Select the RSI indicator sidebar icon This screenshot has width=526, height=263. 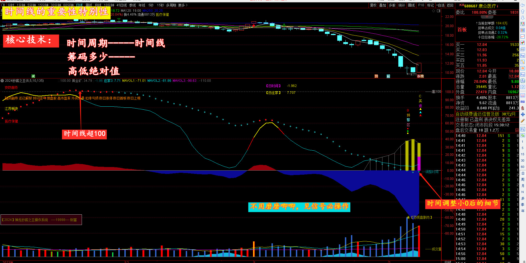click(523, 102)
